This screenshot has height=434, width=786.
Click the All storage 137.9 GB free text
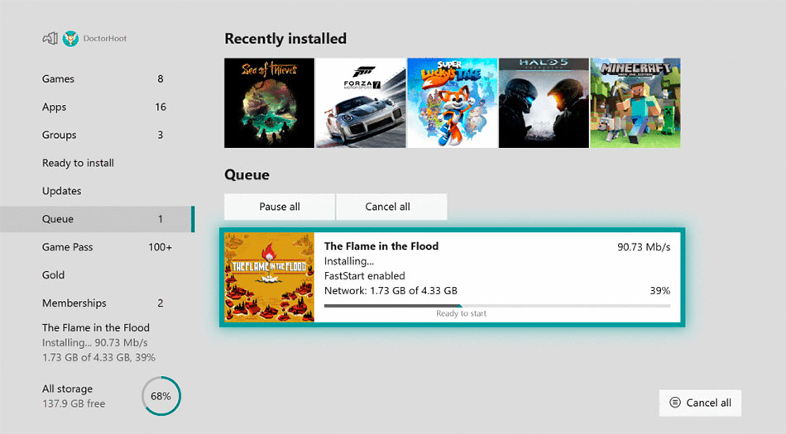coord(74,396)
